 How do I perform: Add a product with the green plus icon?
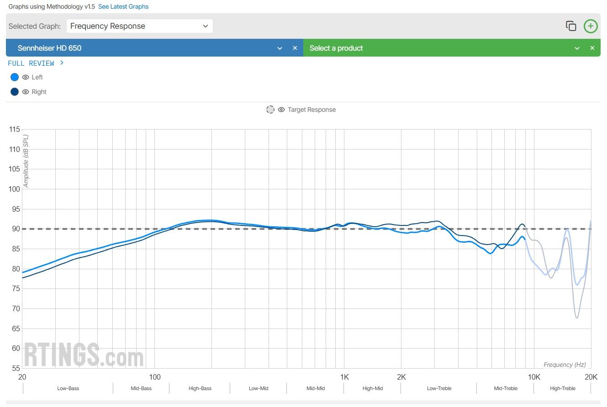591,26
